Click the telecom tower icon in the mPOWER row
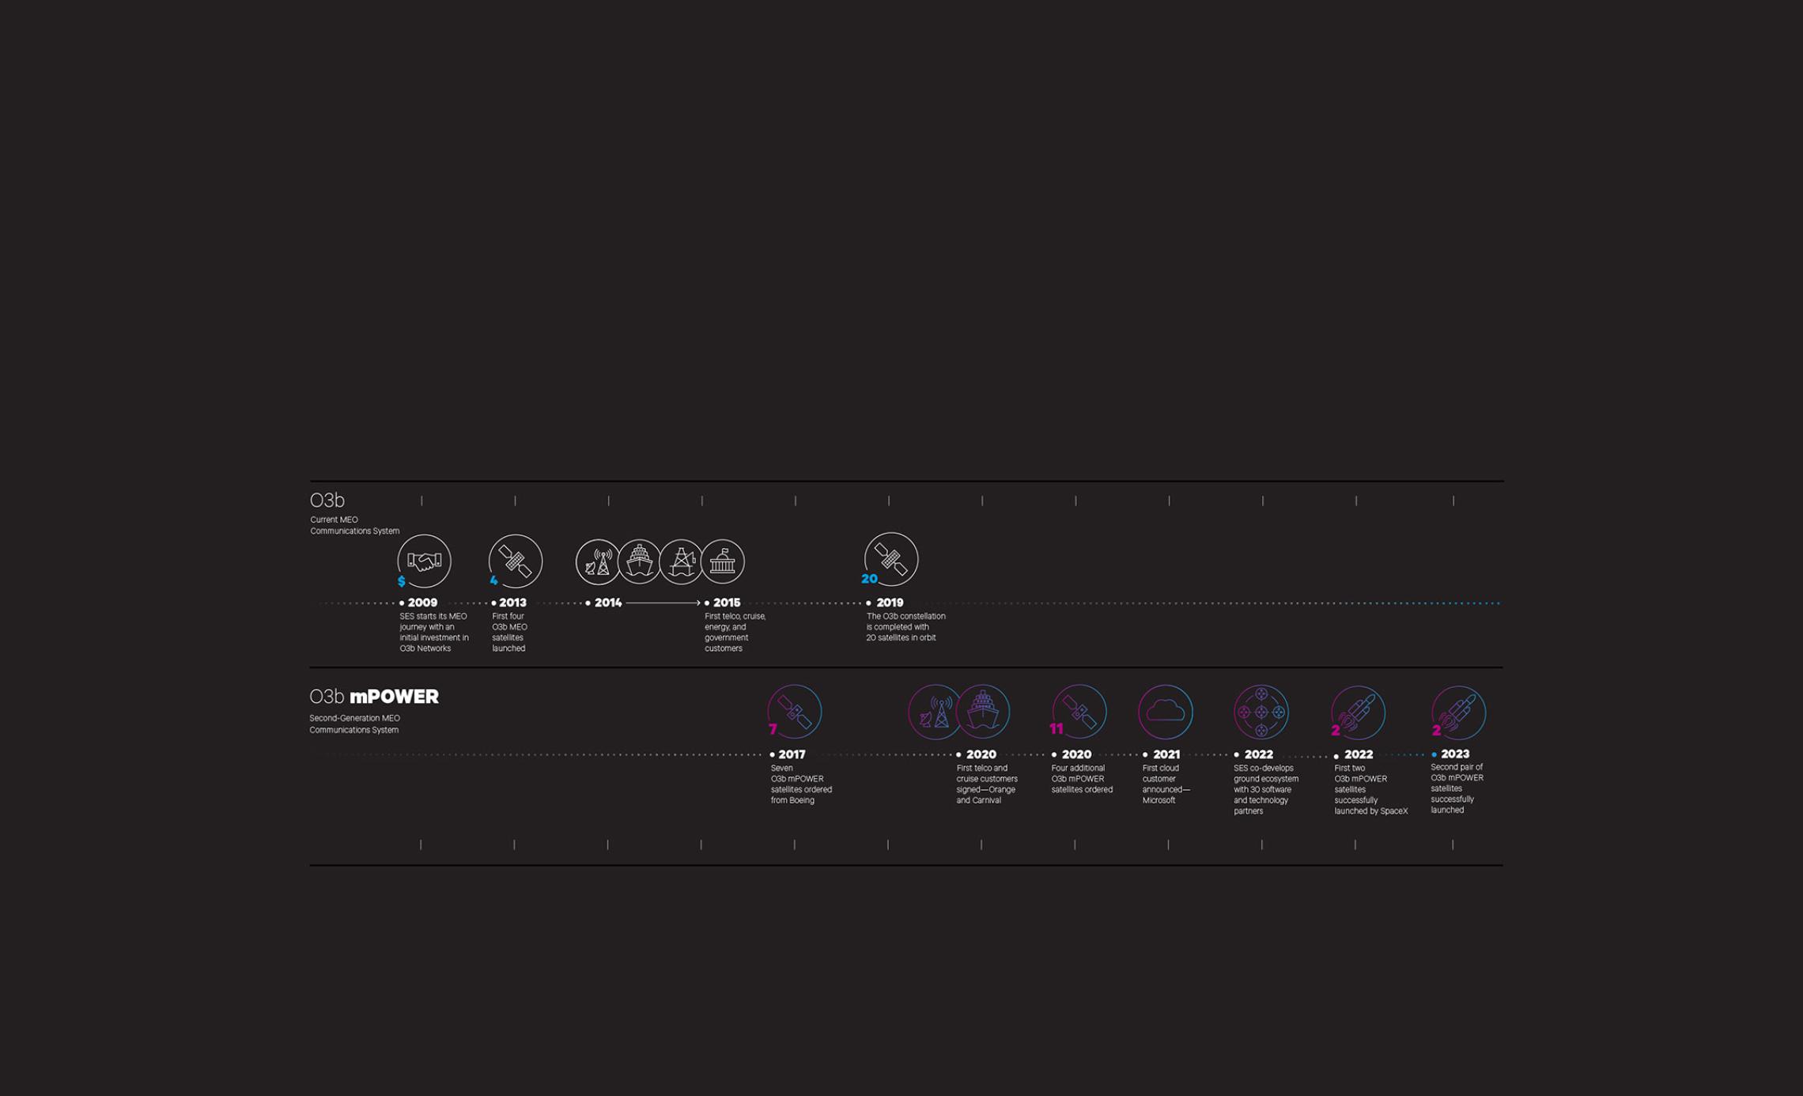Image resolution: width=1803 pixels, height=1096 pixels. [x=935, y=712]
